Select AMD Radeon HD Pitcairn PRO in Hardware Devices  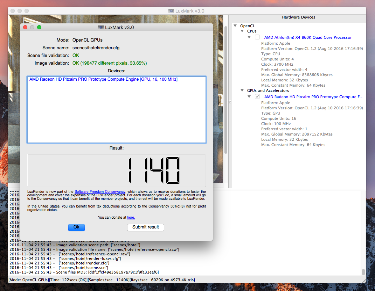pos(313,97)
